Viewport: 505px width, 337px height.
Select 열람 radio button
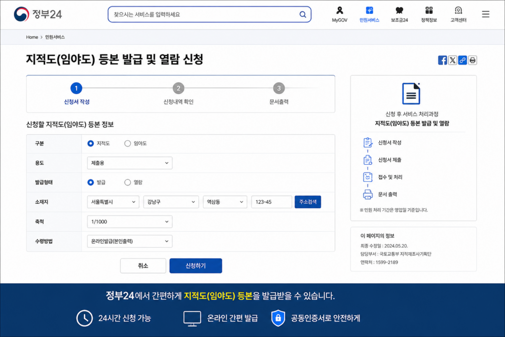tap(128, 183)
